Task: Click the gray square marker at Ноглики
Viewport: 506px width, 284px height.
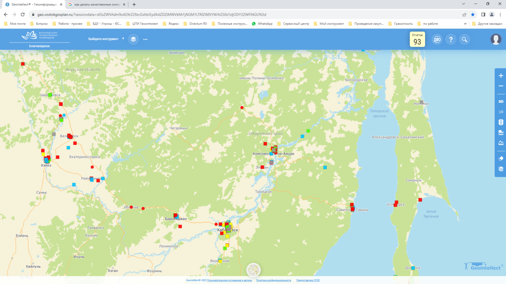Action: 421,102
